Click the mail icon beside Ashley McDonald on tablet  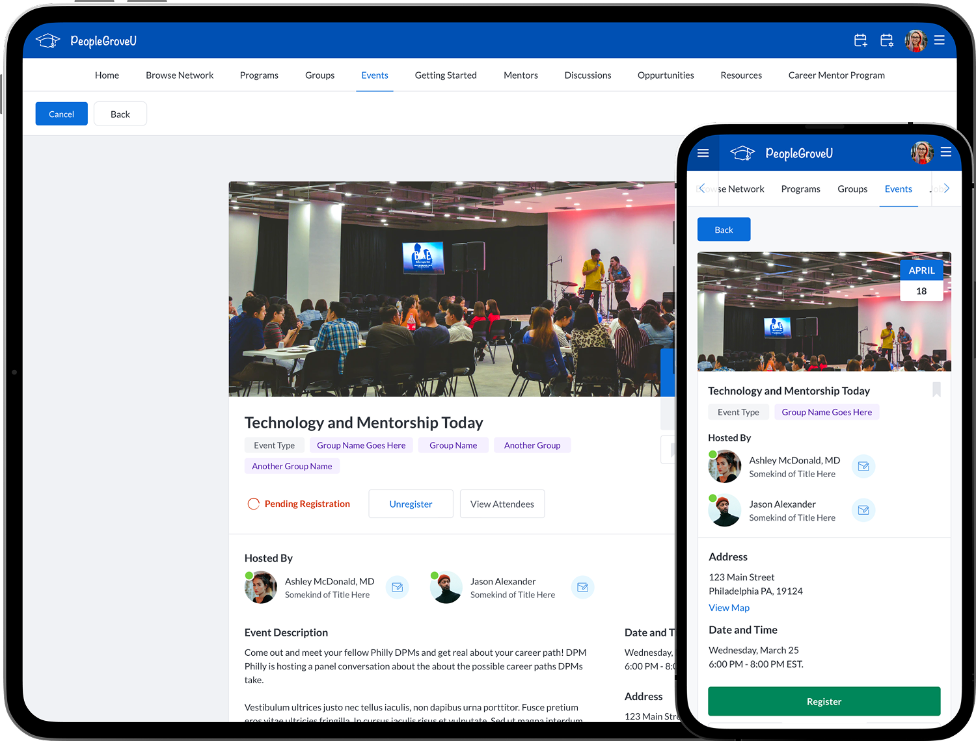tap(397, 588)
